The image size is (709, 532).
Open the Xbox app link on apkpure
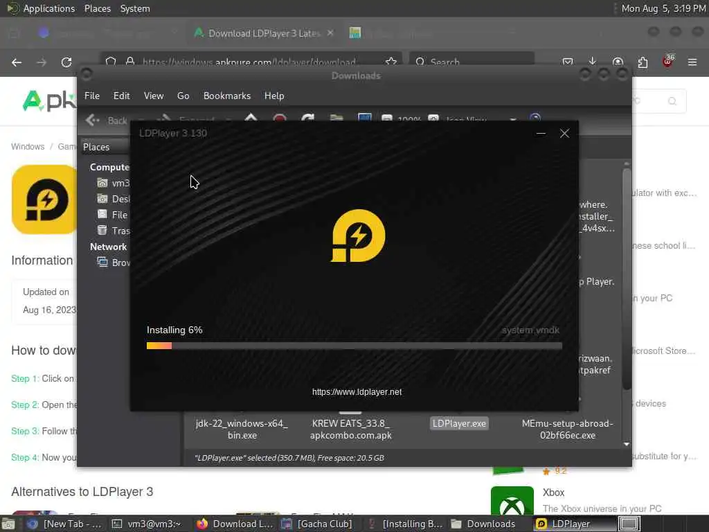tap(553, 493)
